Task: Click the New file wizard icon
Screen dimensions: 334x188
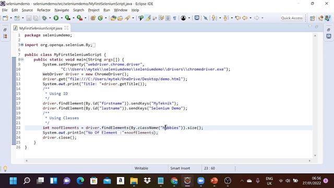Action: (x=5, y=18)
